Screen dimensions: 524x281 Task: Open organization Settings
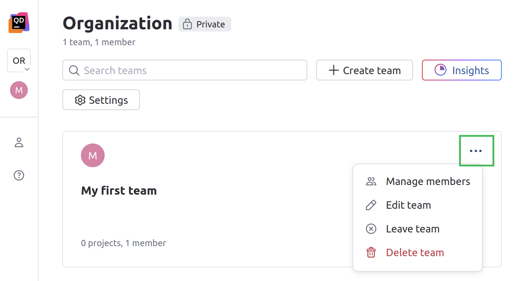pos(101,100)
